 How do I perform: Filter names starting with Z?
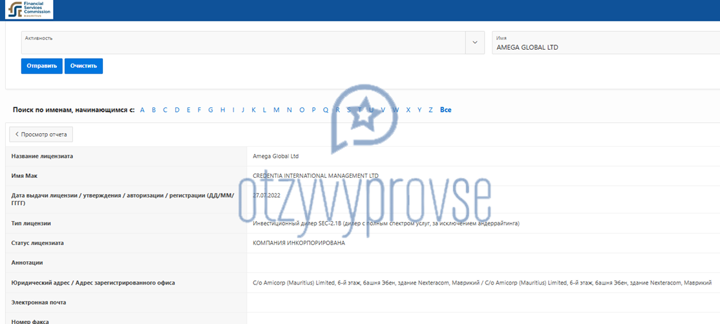[430, 110]
